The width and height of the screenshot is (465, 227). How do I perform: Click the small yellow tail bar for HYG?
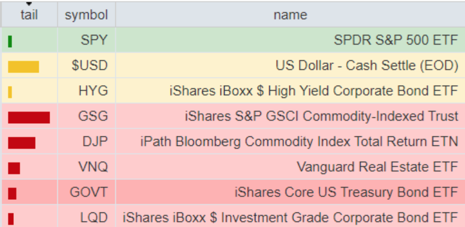10,92
